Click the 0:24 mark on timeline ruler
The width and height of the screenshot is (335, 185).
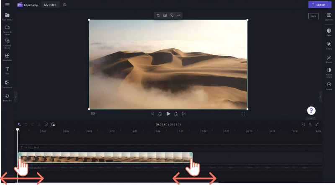tap(204, 131)
